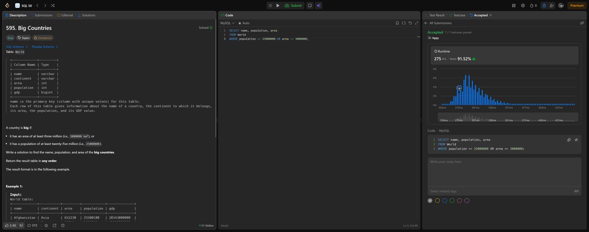Open the Testcase tab
The width and height of the screenshot is (589, 232).
pyautogui.click(x=457, y=15)
